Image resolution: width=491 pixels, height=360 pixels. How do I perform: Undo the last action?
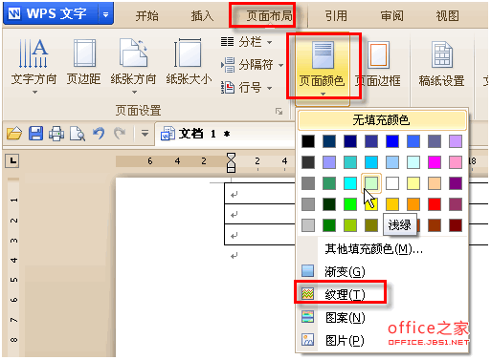point(99,134)
